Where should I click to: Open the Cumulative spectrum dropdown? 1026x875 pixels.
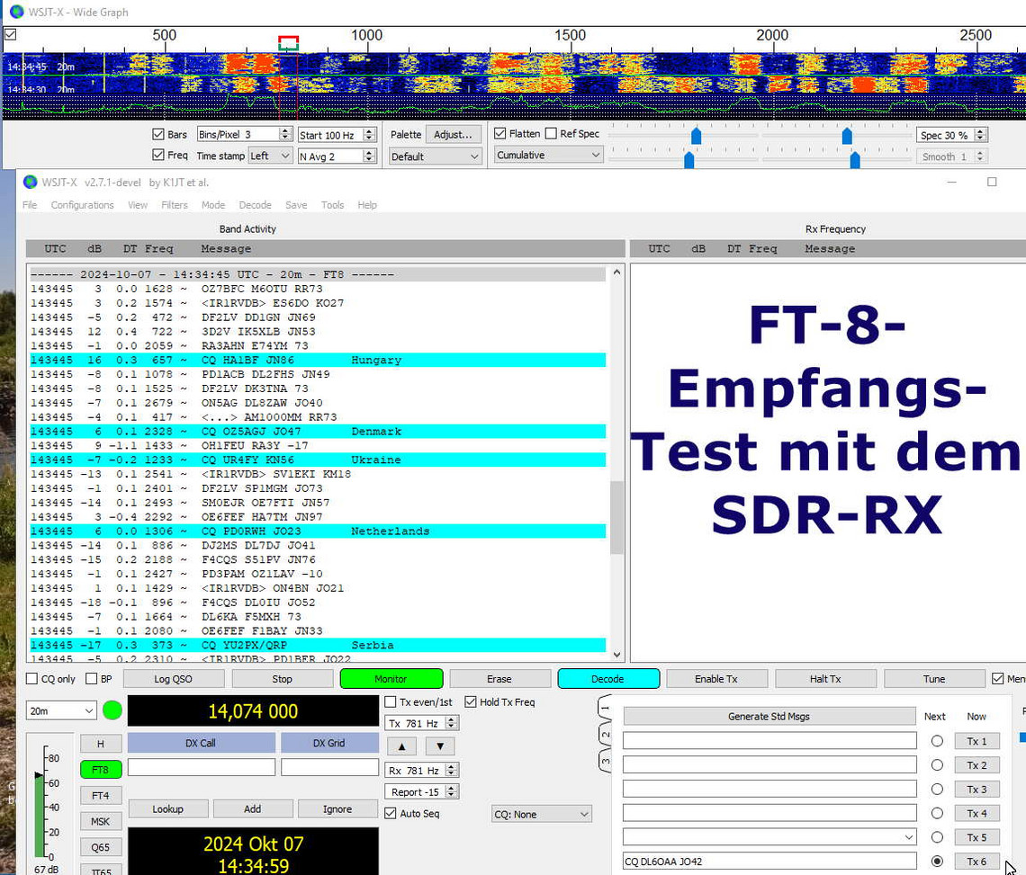(548, 155)
